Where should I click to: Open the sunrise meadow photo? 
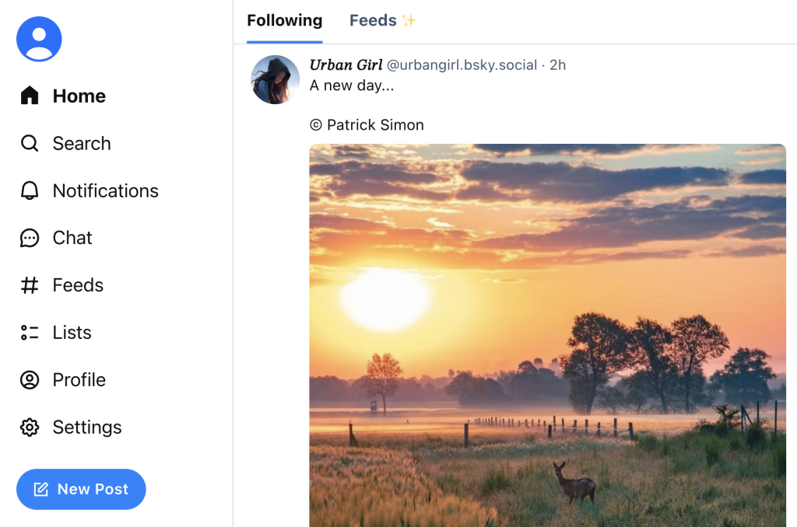click(x=547, y=334)
